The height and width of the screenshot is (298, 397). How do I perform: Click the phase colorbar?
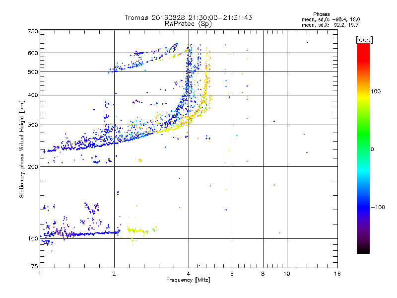[x=363, y=148]
